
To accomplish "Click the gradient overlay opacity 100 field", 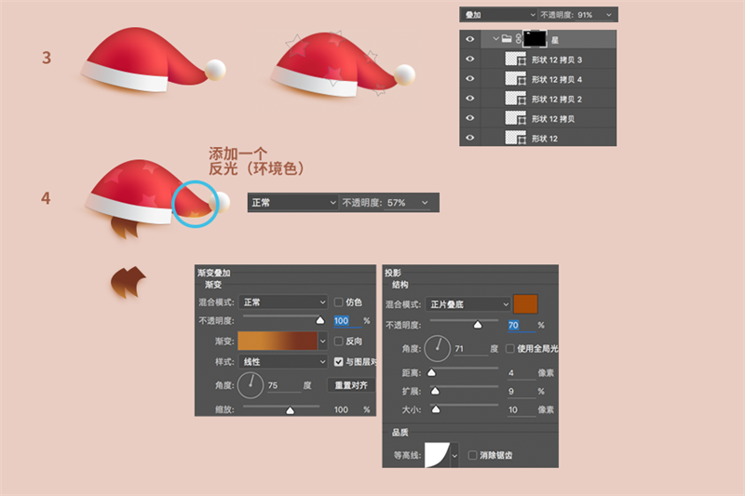I will (346, 321).
